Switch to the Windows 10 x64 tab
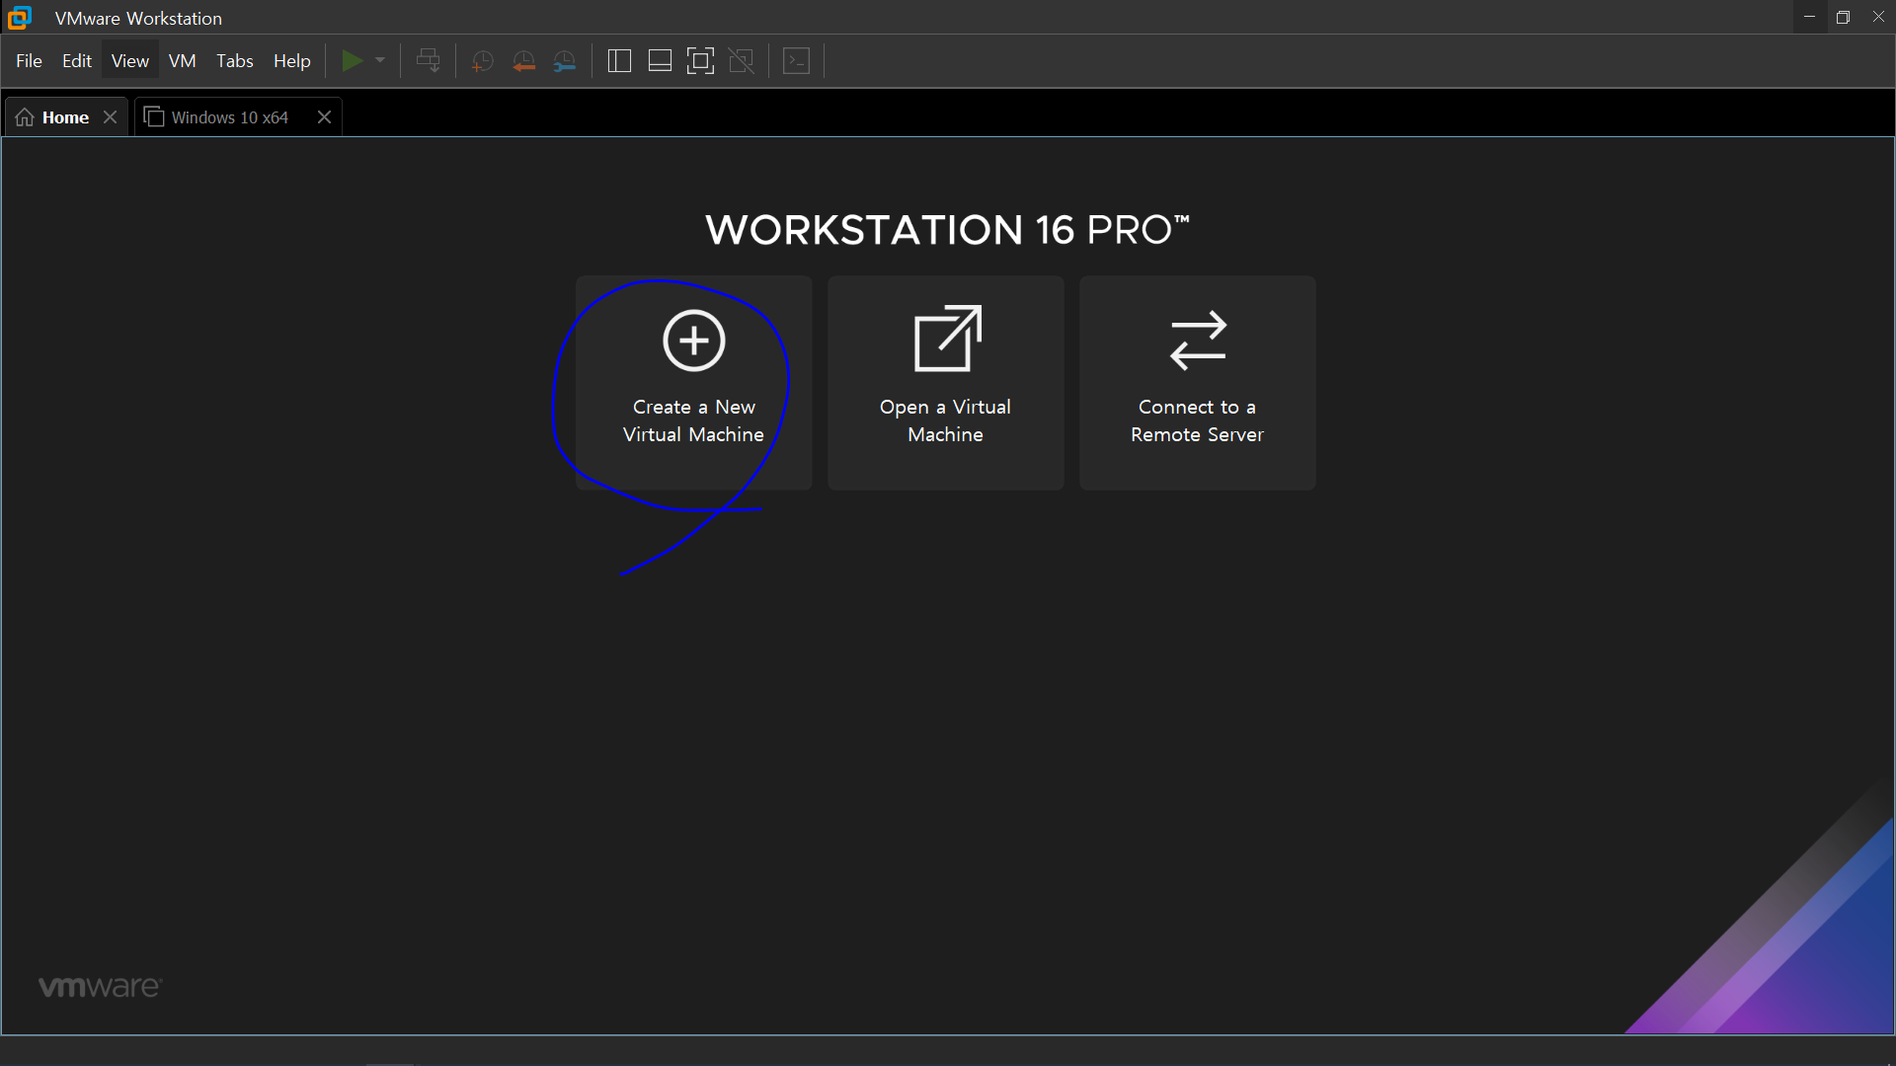 (229, 117)
